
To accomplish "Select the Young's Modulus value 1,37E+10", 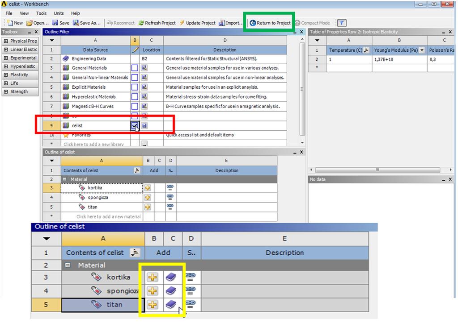I will click(399, 59).
